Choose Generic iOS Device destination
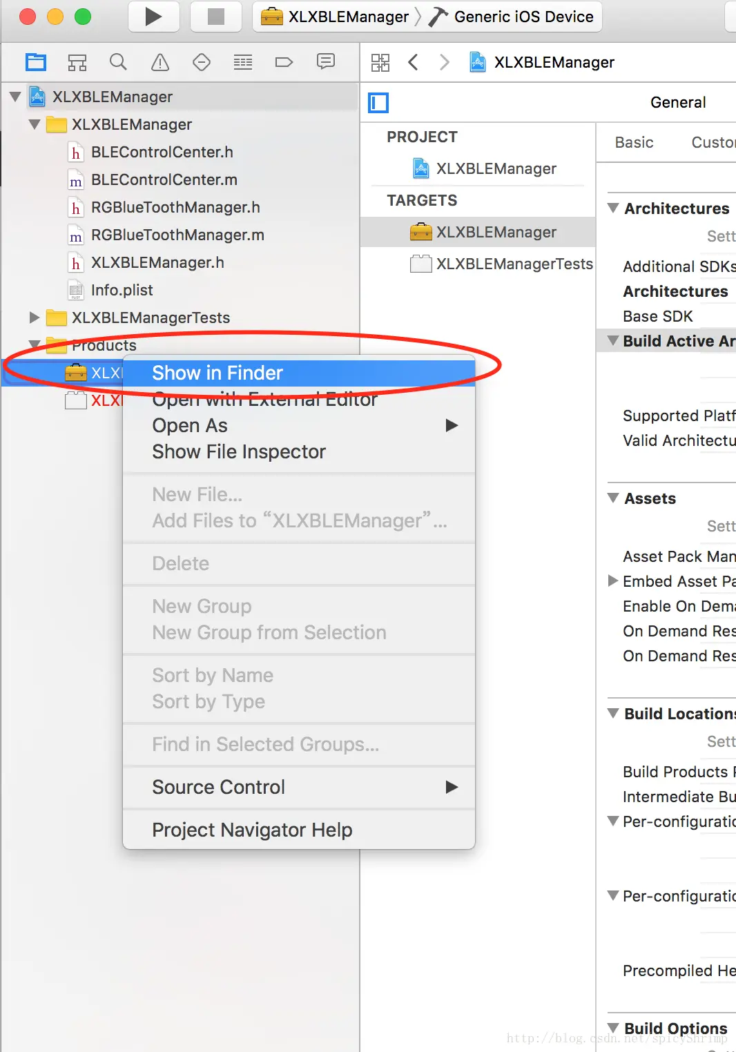 (x=511, y=17)
